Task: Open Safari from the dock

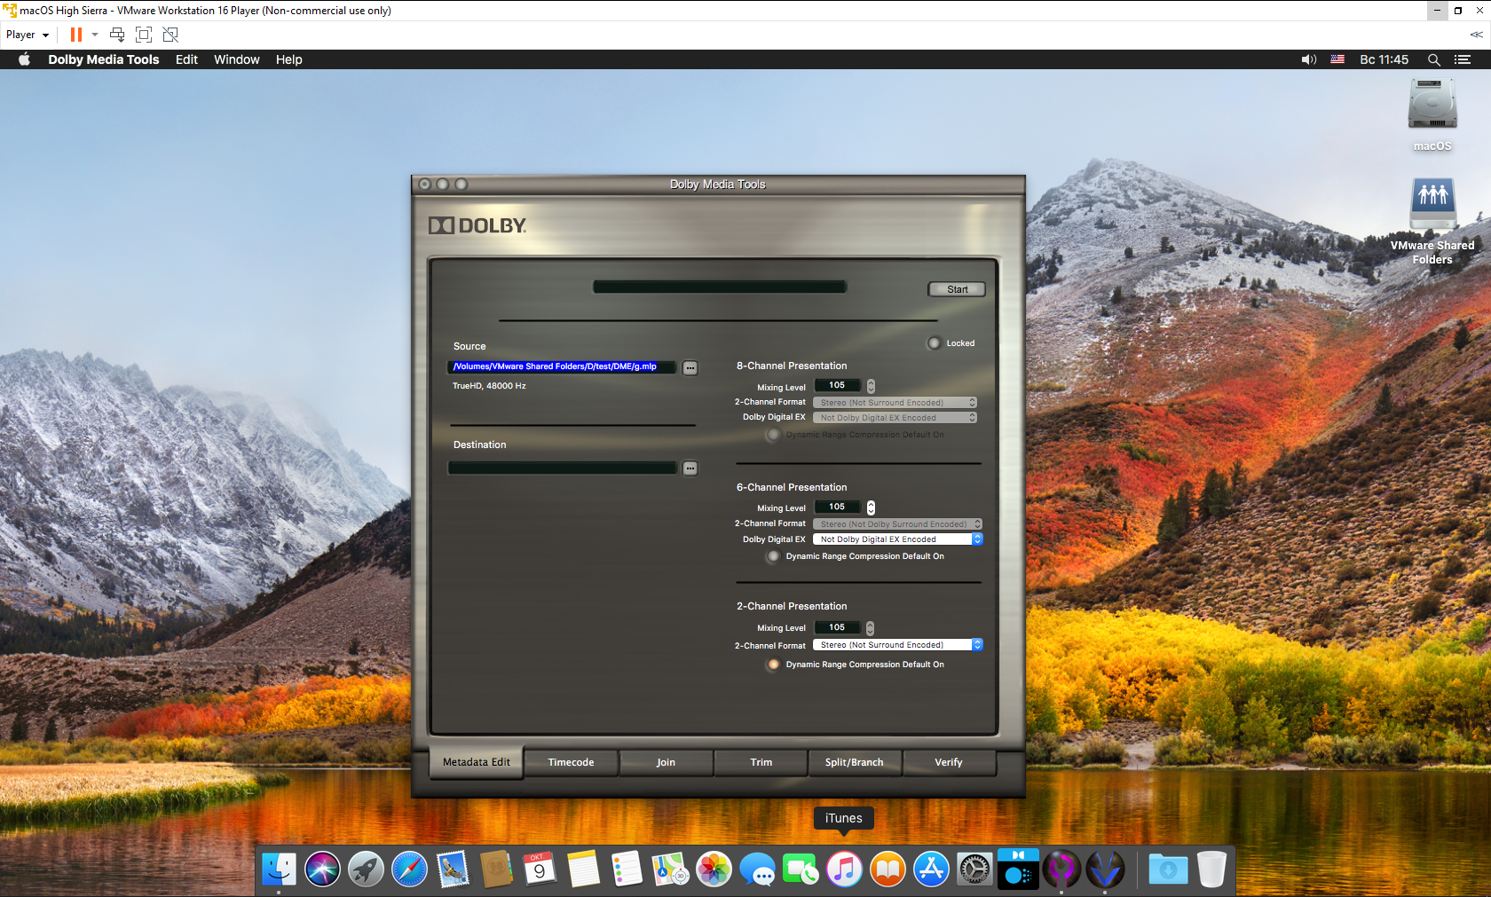Action: [409, 869]
